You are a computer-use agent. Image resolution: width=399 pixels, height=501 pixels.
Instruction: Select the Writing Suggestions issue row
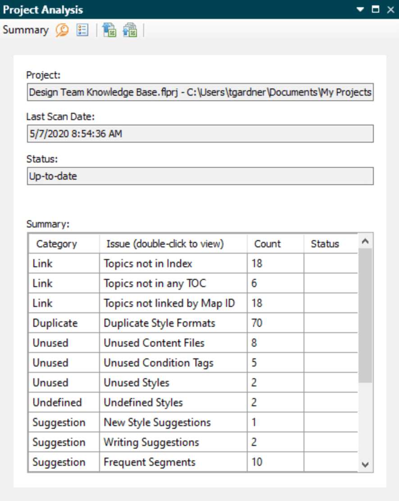click(x=151, y=442)
